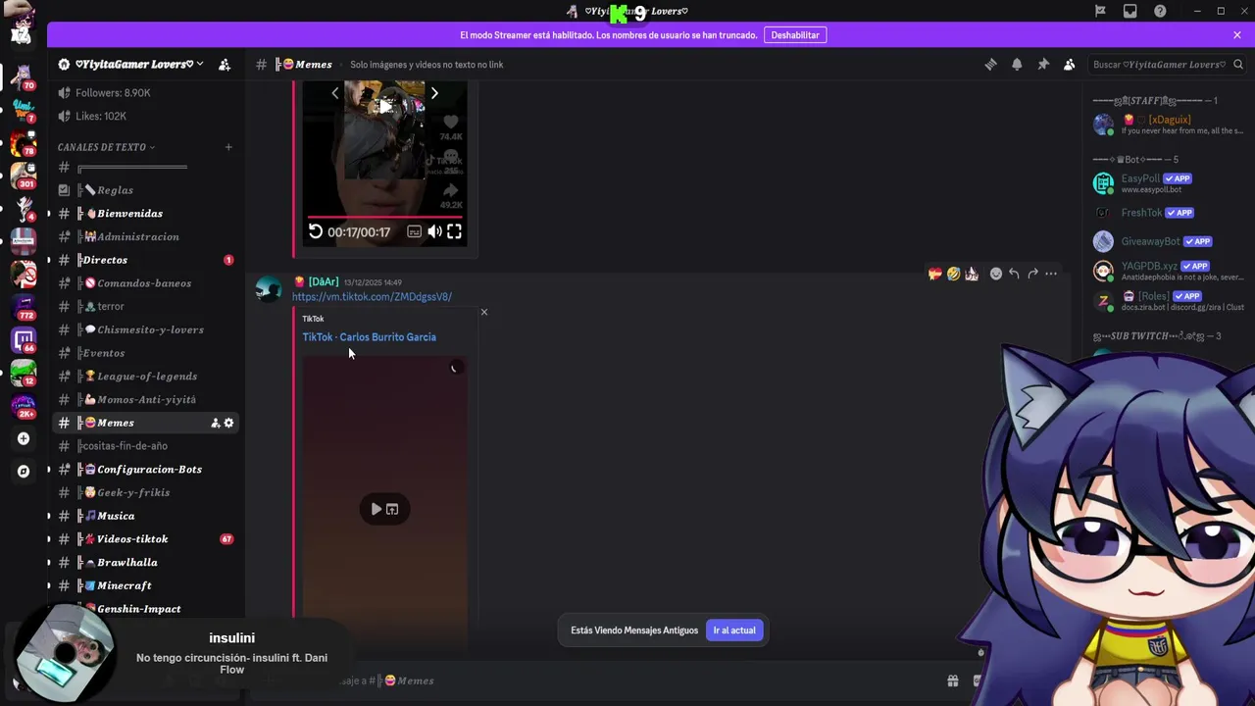The height and width of the screenshot is (706, 1255).
Task: Open the Eventos channel
Action: (x=144, y=353)
